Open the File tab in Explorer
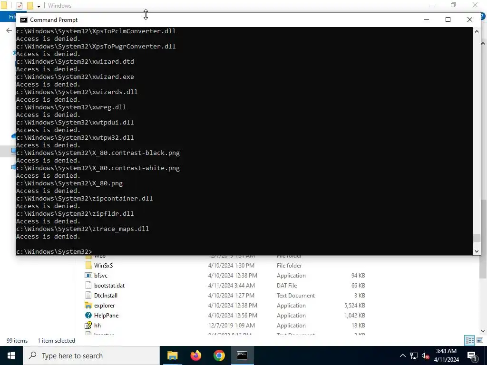The width and height of the screenshot is (487, 365). [9, 17]
